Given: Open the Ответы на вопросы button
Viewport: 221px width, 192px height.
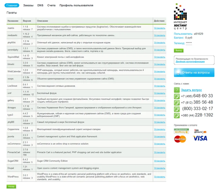Looking at the screenshot, I should (x=194, y=72).
